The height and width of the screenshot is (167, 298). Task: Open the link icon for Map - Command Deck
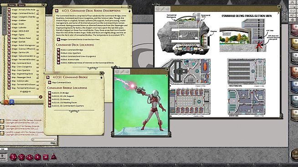[9, 63]
